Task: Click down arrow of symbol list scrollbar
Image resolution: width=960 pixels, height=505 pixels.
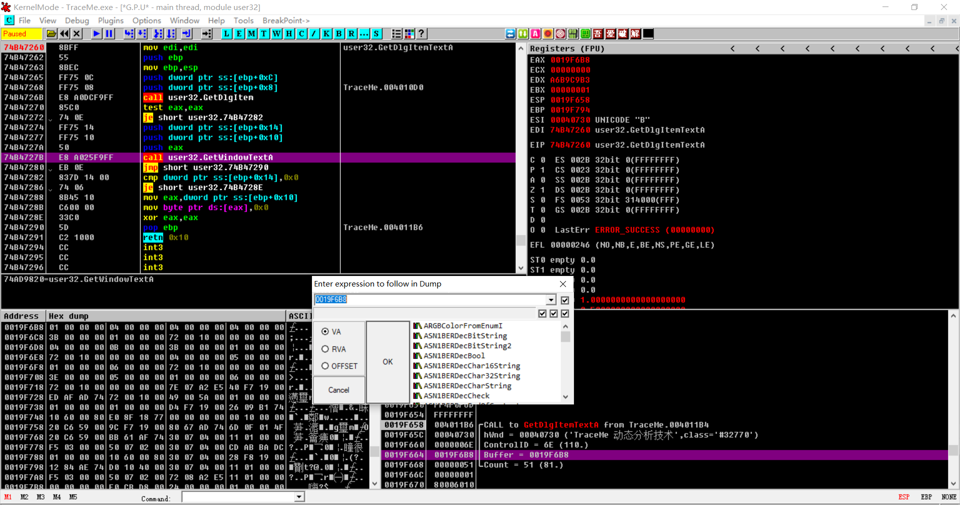Action: coord(565,397)
